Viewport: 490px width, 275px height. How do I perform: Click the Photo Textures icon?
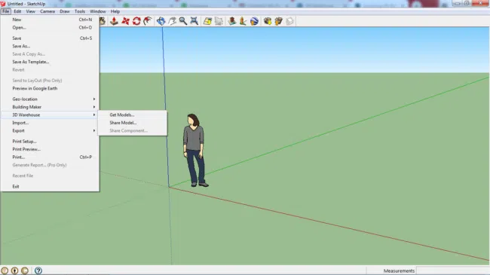coord(243,21)
